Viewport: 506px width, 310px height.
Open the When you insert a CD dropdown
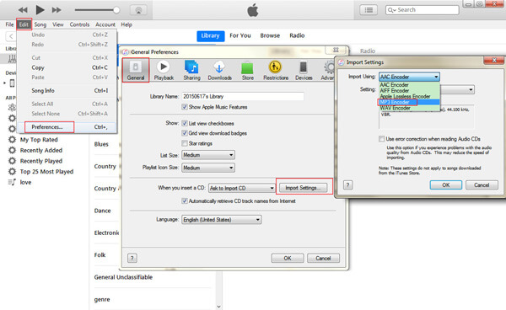[x=242, y=188]
